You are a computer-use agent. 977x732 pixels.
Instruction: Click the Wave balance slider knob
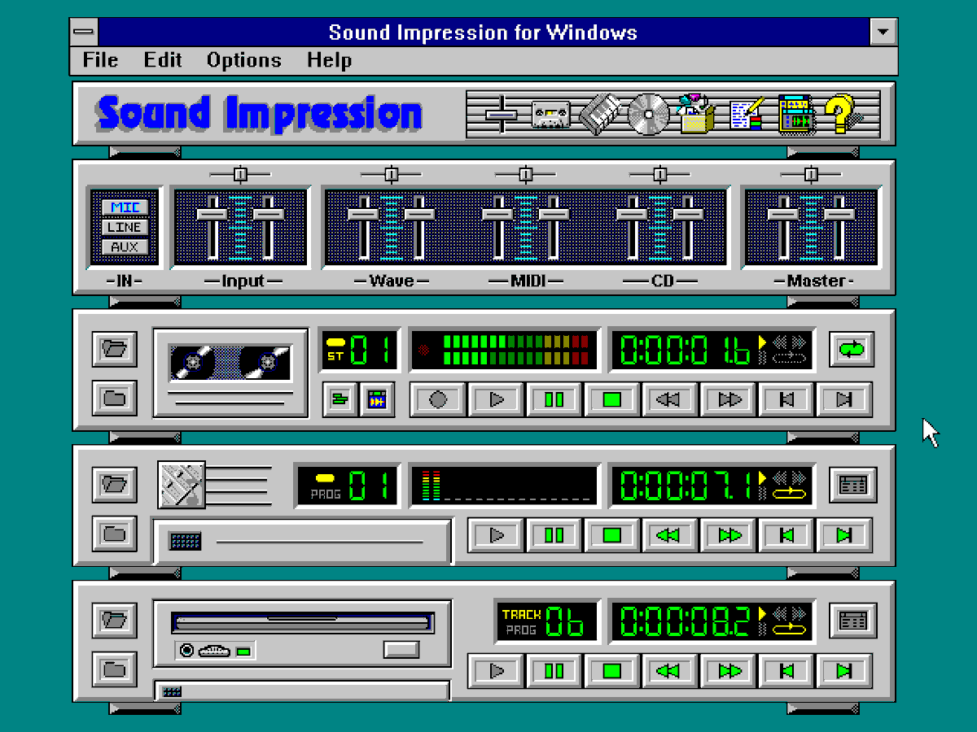[x=391, y=174]
